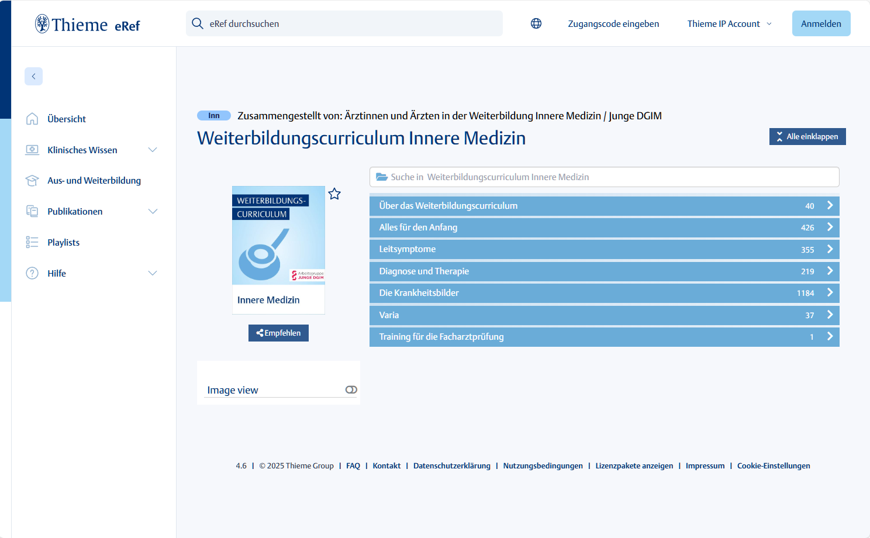Click Alle einklappen button
Screen dimensions: 870x538
click(x=807, y=136)
